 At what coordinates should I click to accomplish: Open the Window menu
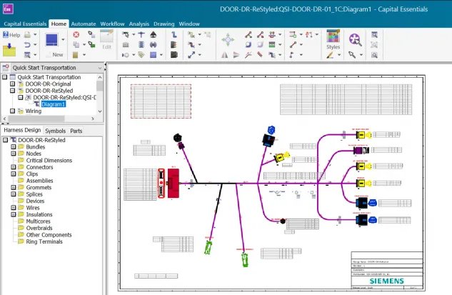point(189,24)
